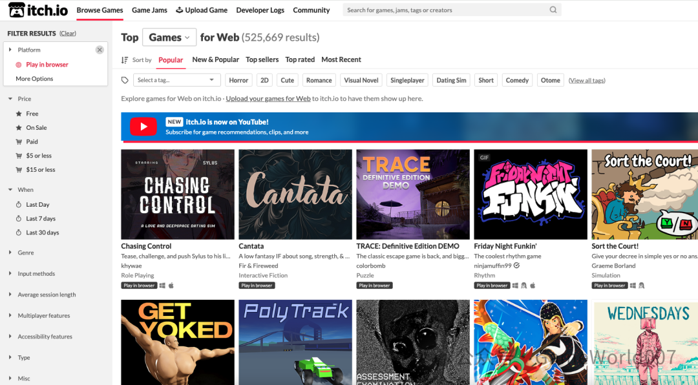Open Browse Games in top navigation
The image size is (698, 385).
100,10
